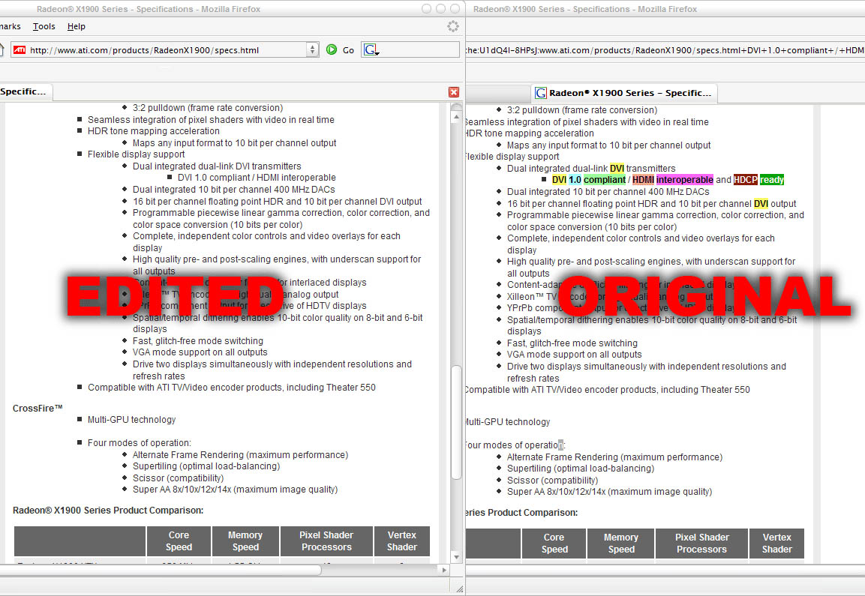Screen dimensions: 865x596
Task: Click the dark red highlighted 'HDCP' word
Action: [x=745, y=180]
